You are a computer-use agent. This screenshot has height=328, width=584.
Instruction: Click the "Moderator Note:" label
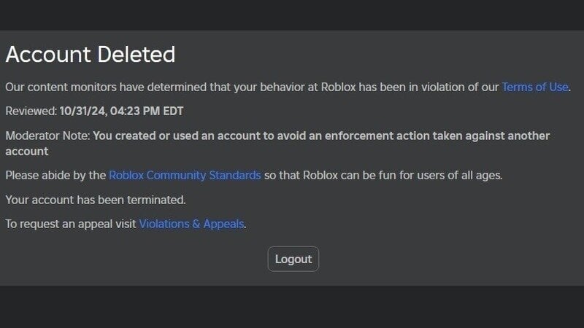tap(47, 136)
